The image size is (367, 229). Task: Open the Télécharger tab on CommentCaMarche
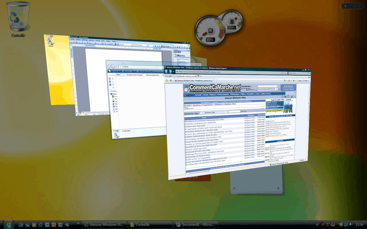coord(235,94)
